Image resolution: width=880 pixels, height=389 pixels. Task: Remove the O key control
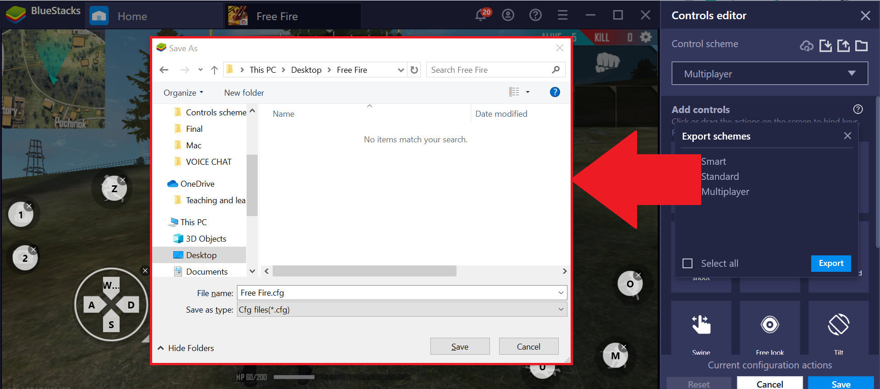coord(638,275)
